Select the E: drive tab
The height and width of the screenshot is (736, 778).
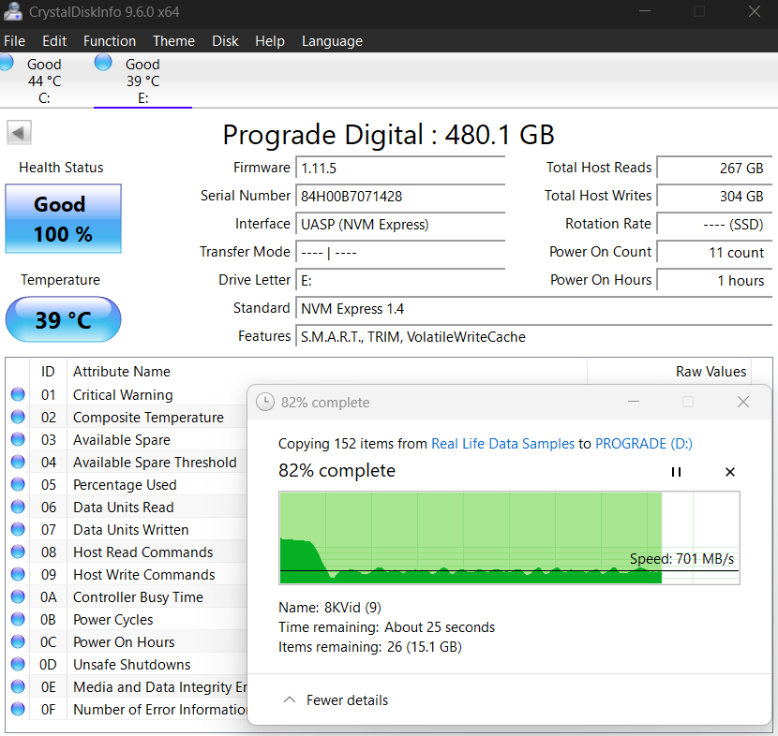point(142,81)
